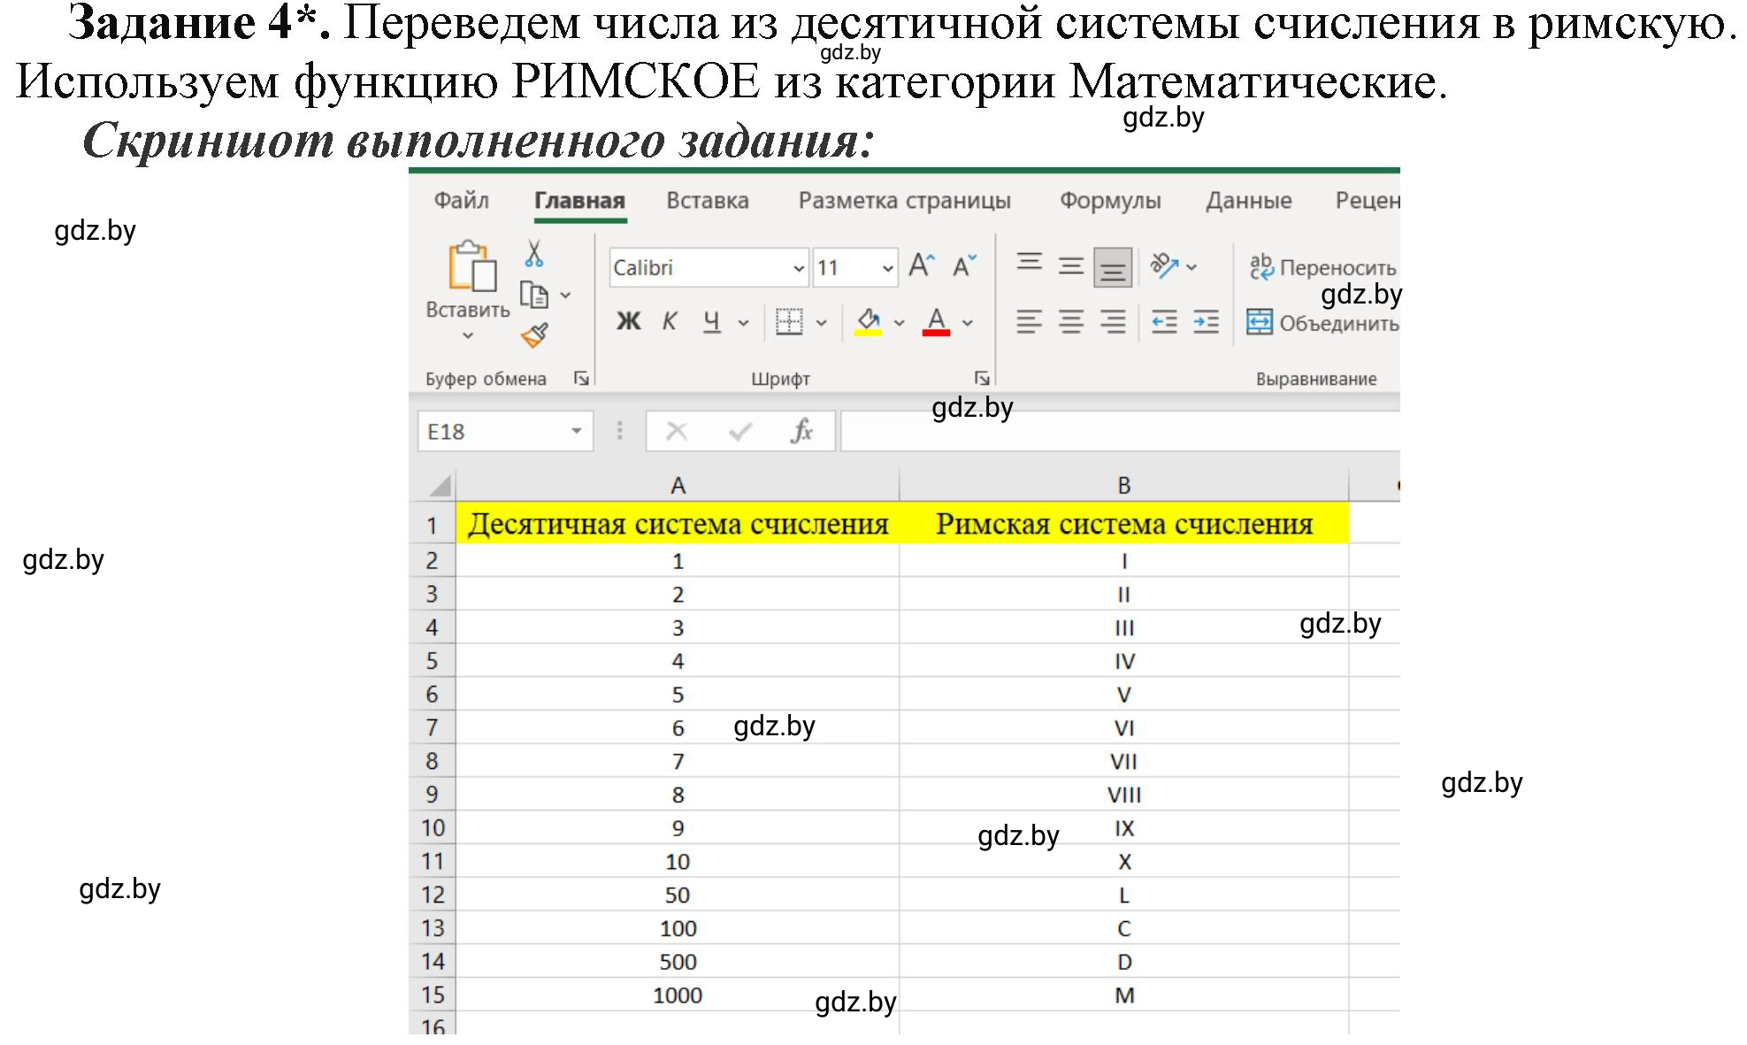Switch to the Вставка tab
This screenshot has height=1045, width=1747.
point(708,200)
